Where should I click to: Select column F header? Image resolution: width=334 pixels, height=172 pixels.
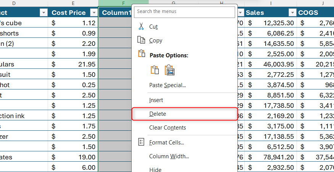123,3
